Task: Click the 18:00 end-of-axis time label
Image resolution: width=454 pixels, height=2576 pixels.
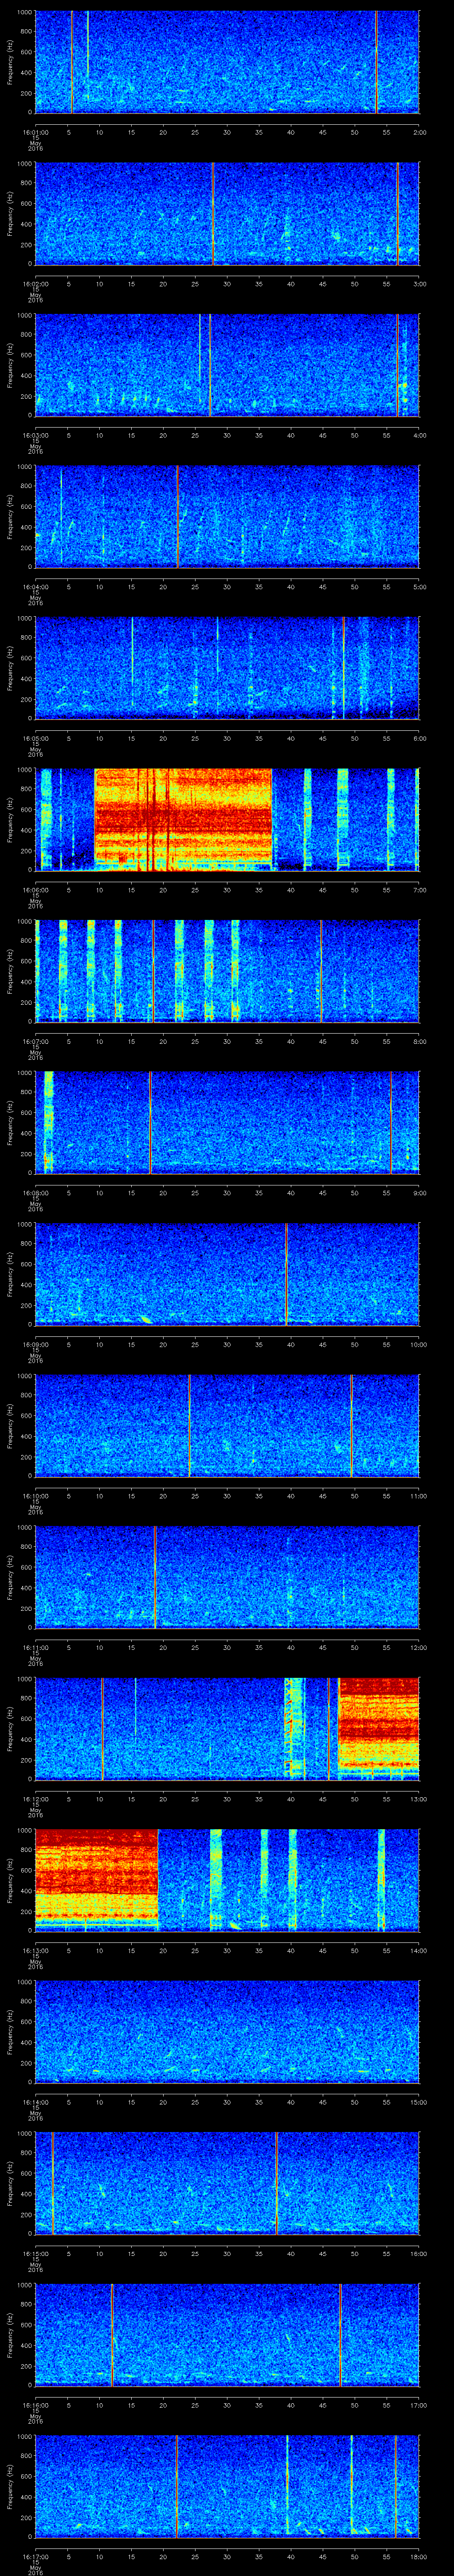Action: pos(418,2556)
